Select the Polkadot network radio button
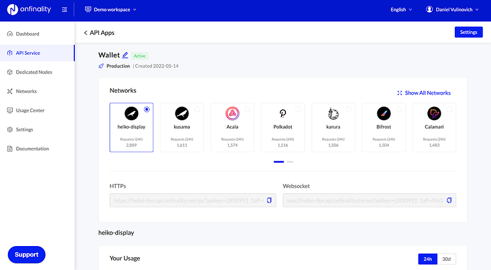This screenshot has width=491, height=270. click(298, 109)
